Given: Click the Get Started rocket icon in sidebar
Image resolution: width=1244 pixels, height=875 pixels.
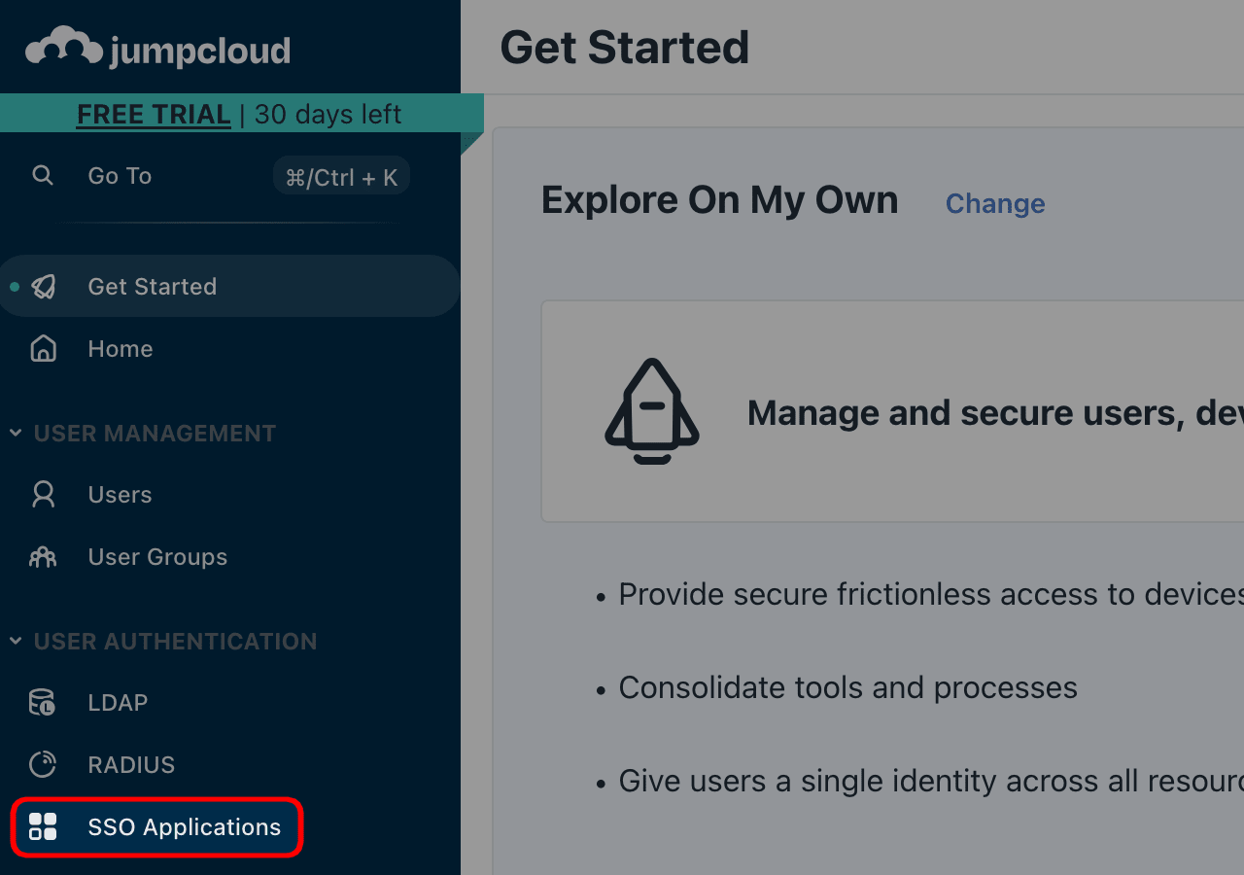Looking at the screenshot, I should (x=44, y=286).
